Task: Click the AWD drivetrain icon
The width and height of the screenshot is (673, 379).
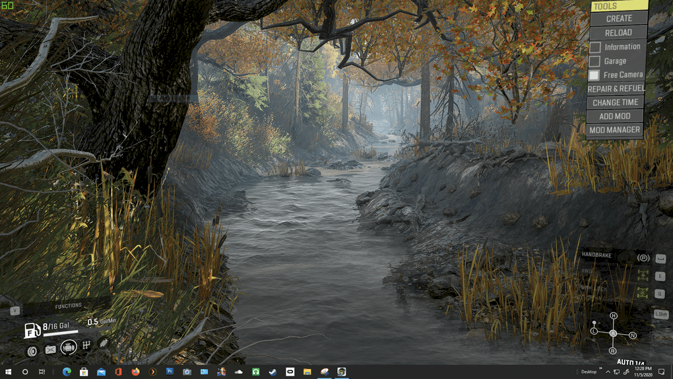Action: coord(643,275)
